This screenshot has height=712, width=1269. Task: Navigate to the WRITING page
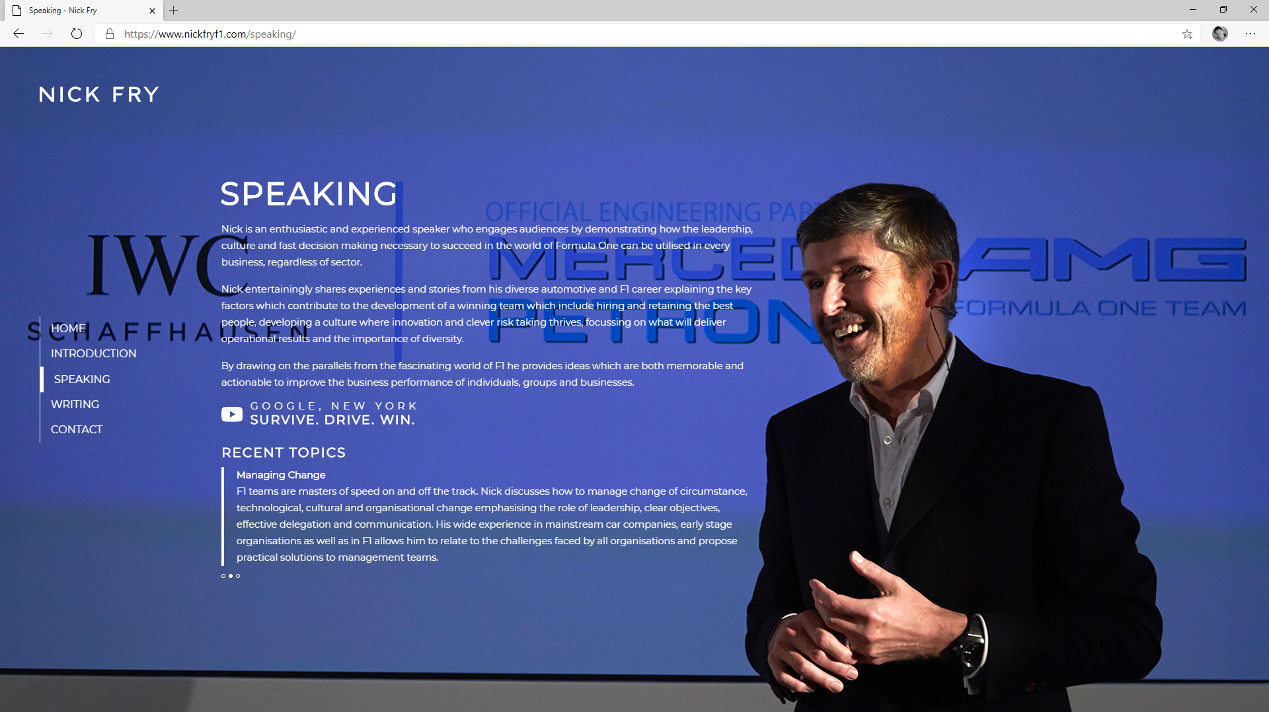75,404
